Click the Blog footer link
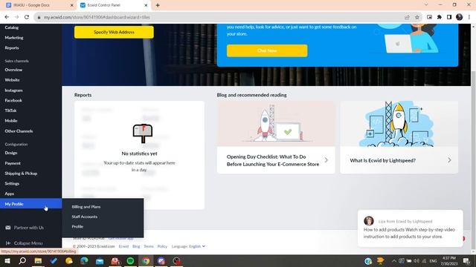 [x=136, y=246]
